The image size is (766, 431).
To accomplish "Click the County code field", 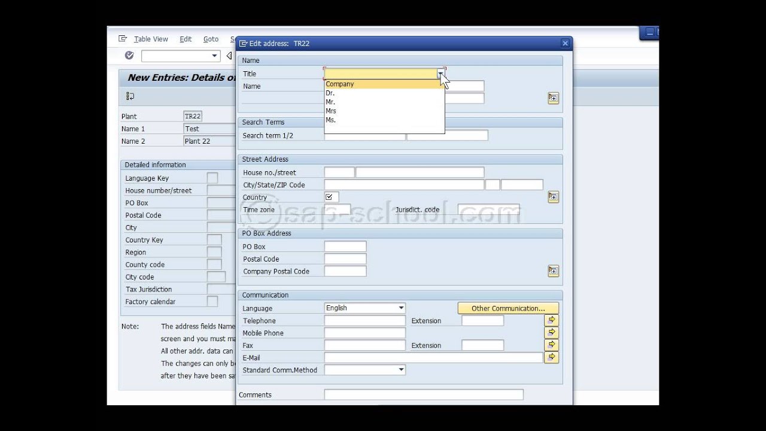I will click(x=214, y=265).
